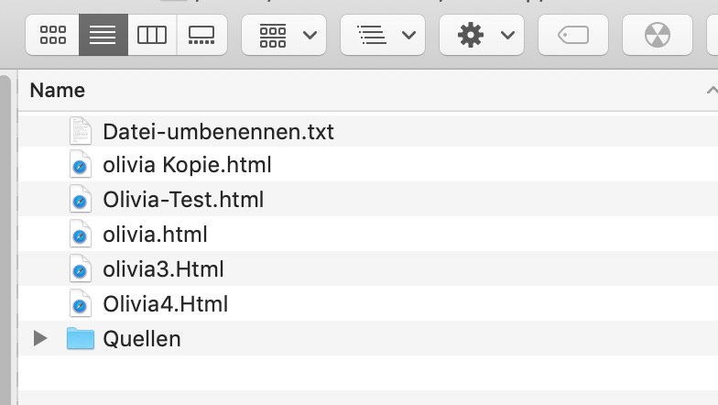Select the Quellen folder icon
Image resolution: width=718 pixels, height=405 pixels.
click(x=81, y=339)
